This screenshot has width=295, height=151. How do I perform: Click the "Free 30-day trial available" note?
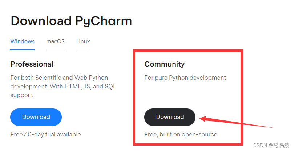click(46, 134)
